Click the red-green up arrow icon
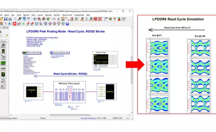Screen dimensions: 216x132 (x=119, y=19)
